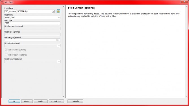Confirm with the OK button
The height and width of the screenshot is (106, 189).
14,101
